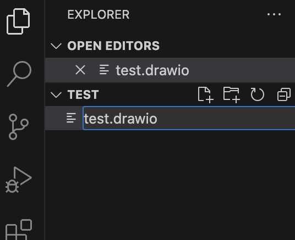Open the Source Control branch icon
295x240 pixels.
pyautogui.click(x=19, y=127)
